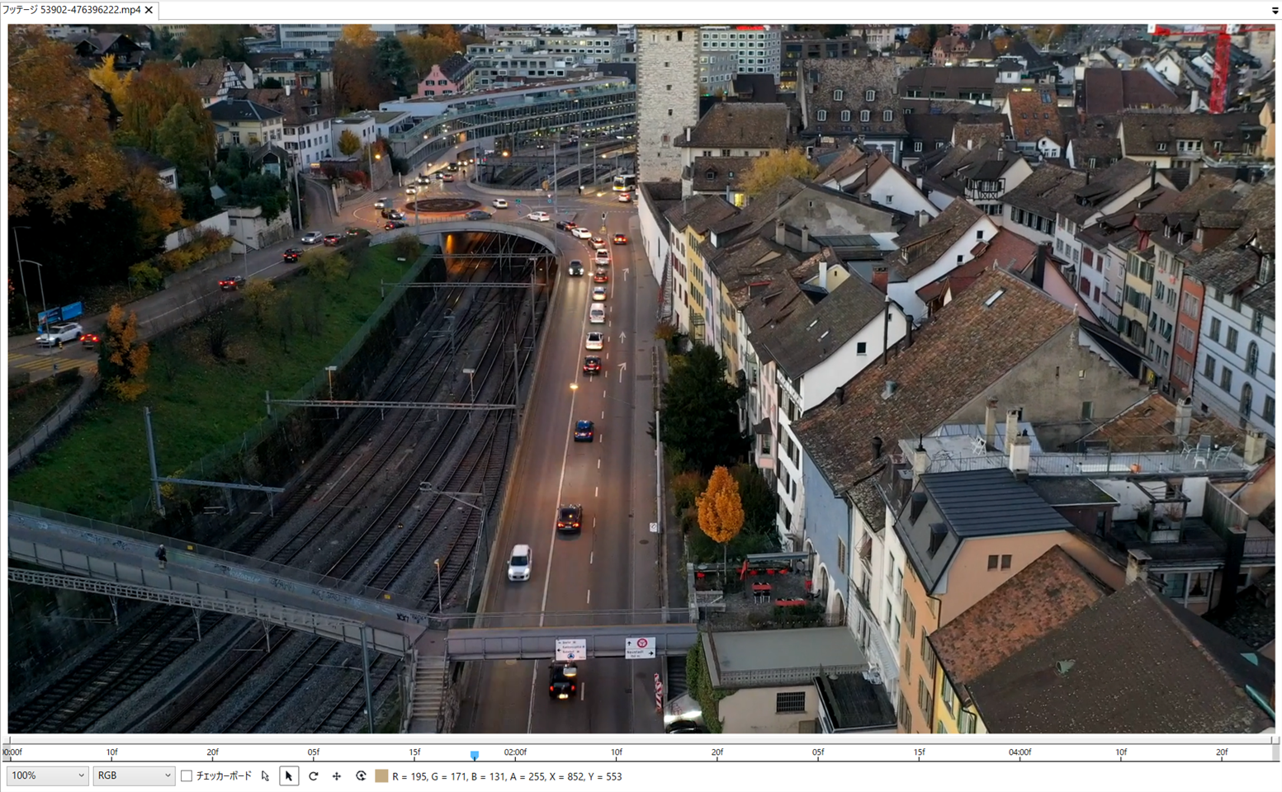Click the tan sampled color swatch
The width and height of the screenshot is (1282, 792).
[381, 776]
